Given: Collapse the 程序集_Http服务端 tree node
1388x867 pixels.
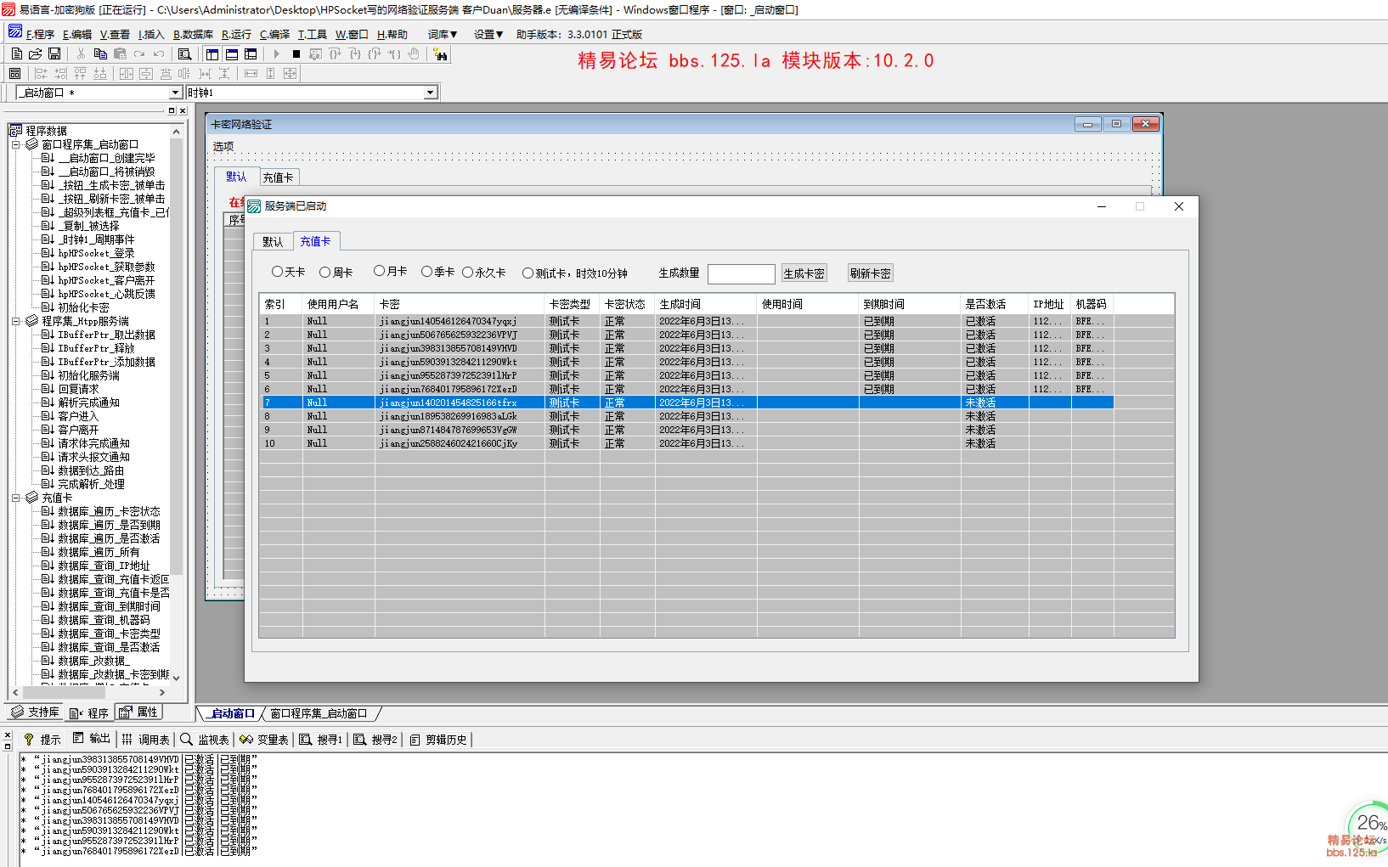Looking at the screenshot, I should pyautogui.click(x=15, y=321).
